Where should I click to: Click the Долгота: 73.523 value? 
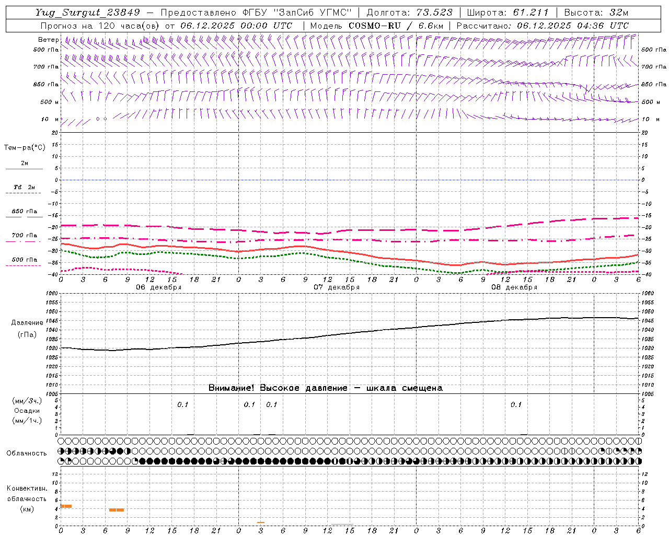click(x=409, y=13)
